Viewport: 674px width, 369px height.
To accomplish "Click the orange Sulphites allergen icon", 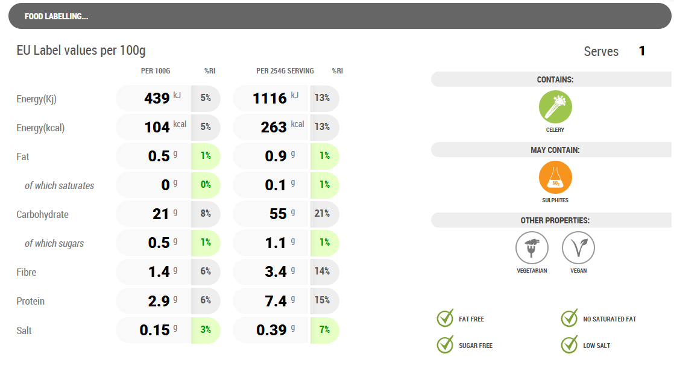I will pyautogui.click(x=555, y=178).
